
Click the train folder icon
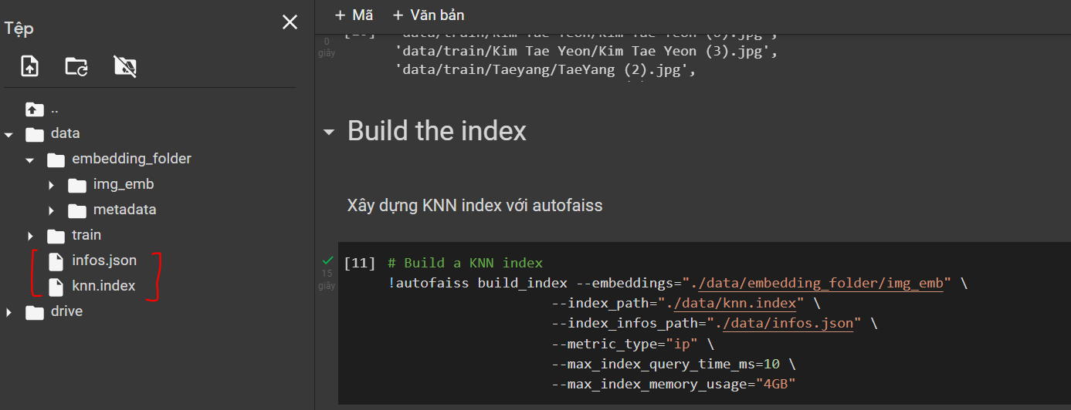(56, 236)
